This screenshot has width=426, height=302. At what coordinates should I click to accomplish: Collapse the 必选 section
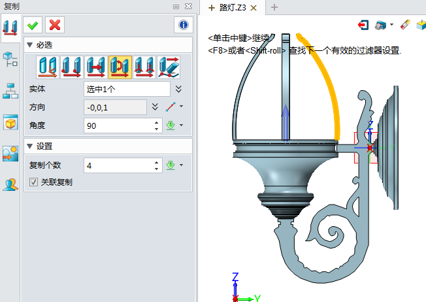click(x=30, y=45)
